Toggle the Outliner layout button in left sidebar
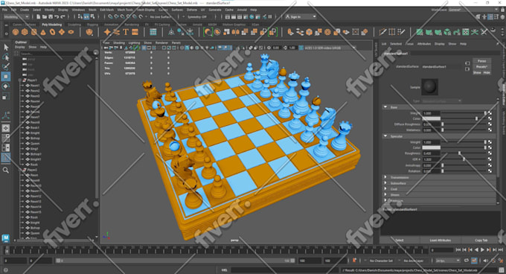The height and width of the screenshot is (274, 506). 6,158
